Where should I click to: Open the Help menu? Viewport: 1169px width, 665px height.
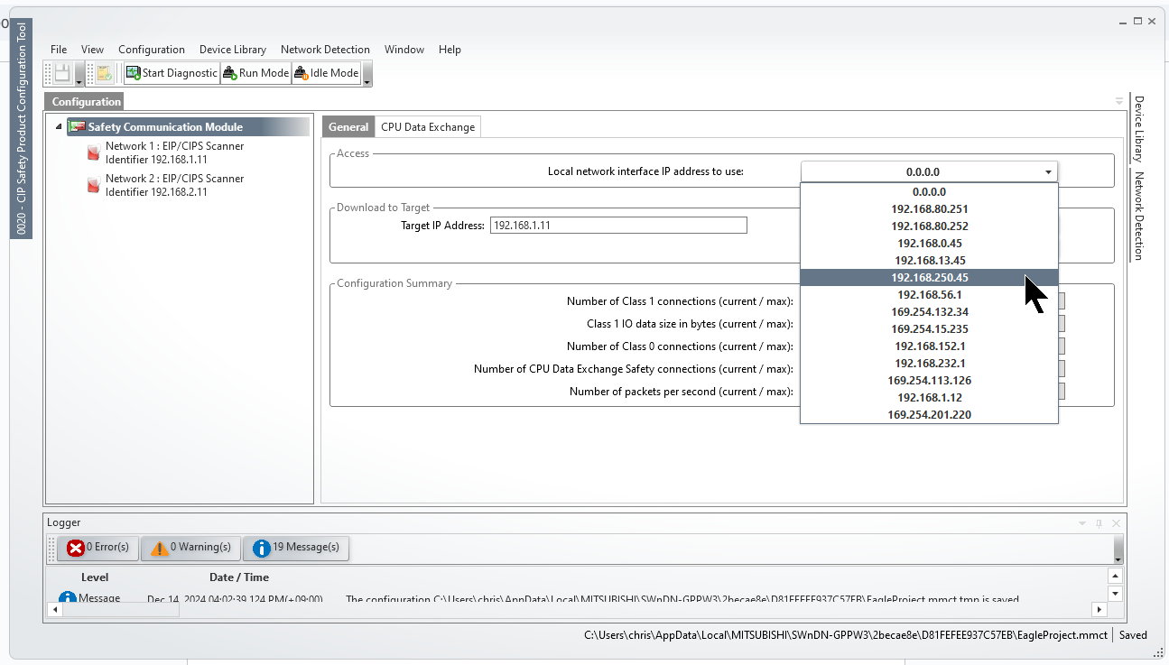pyautogui.click(x=450, y=50)
